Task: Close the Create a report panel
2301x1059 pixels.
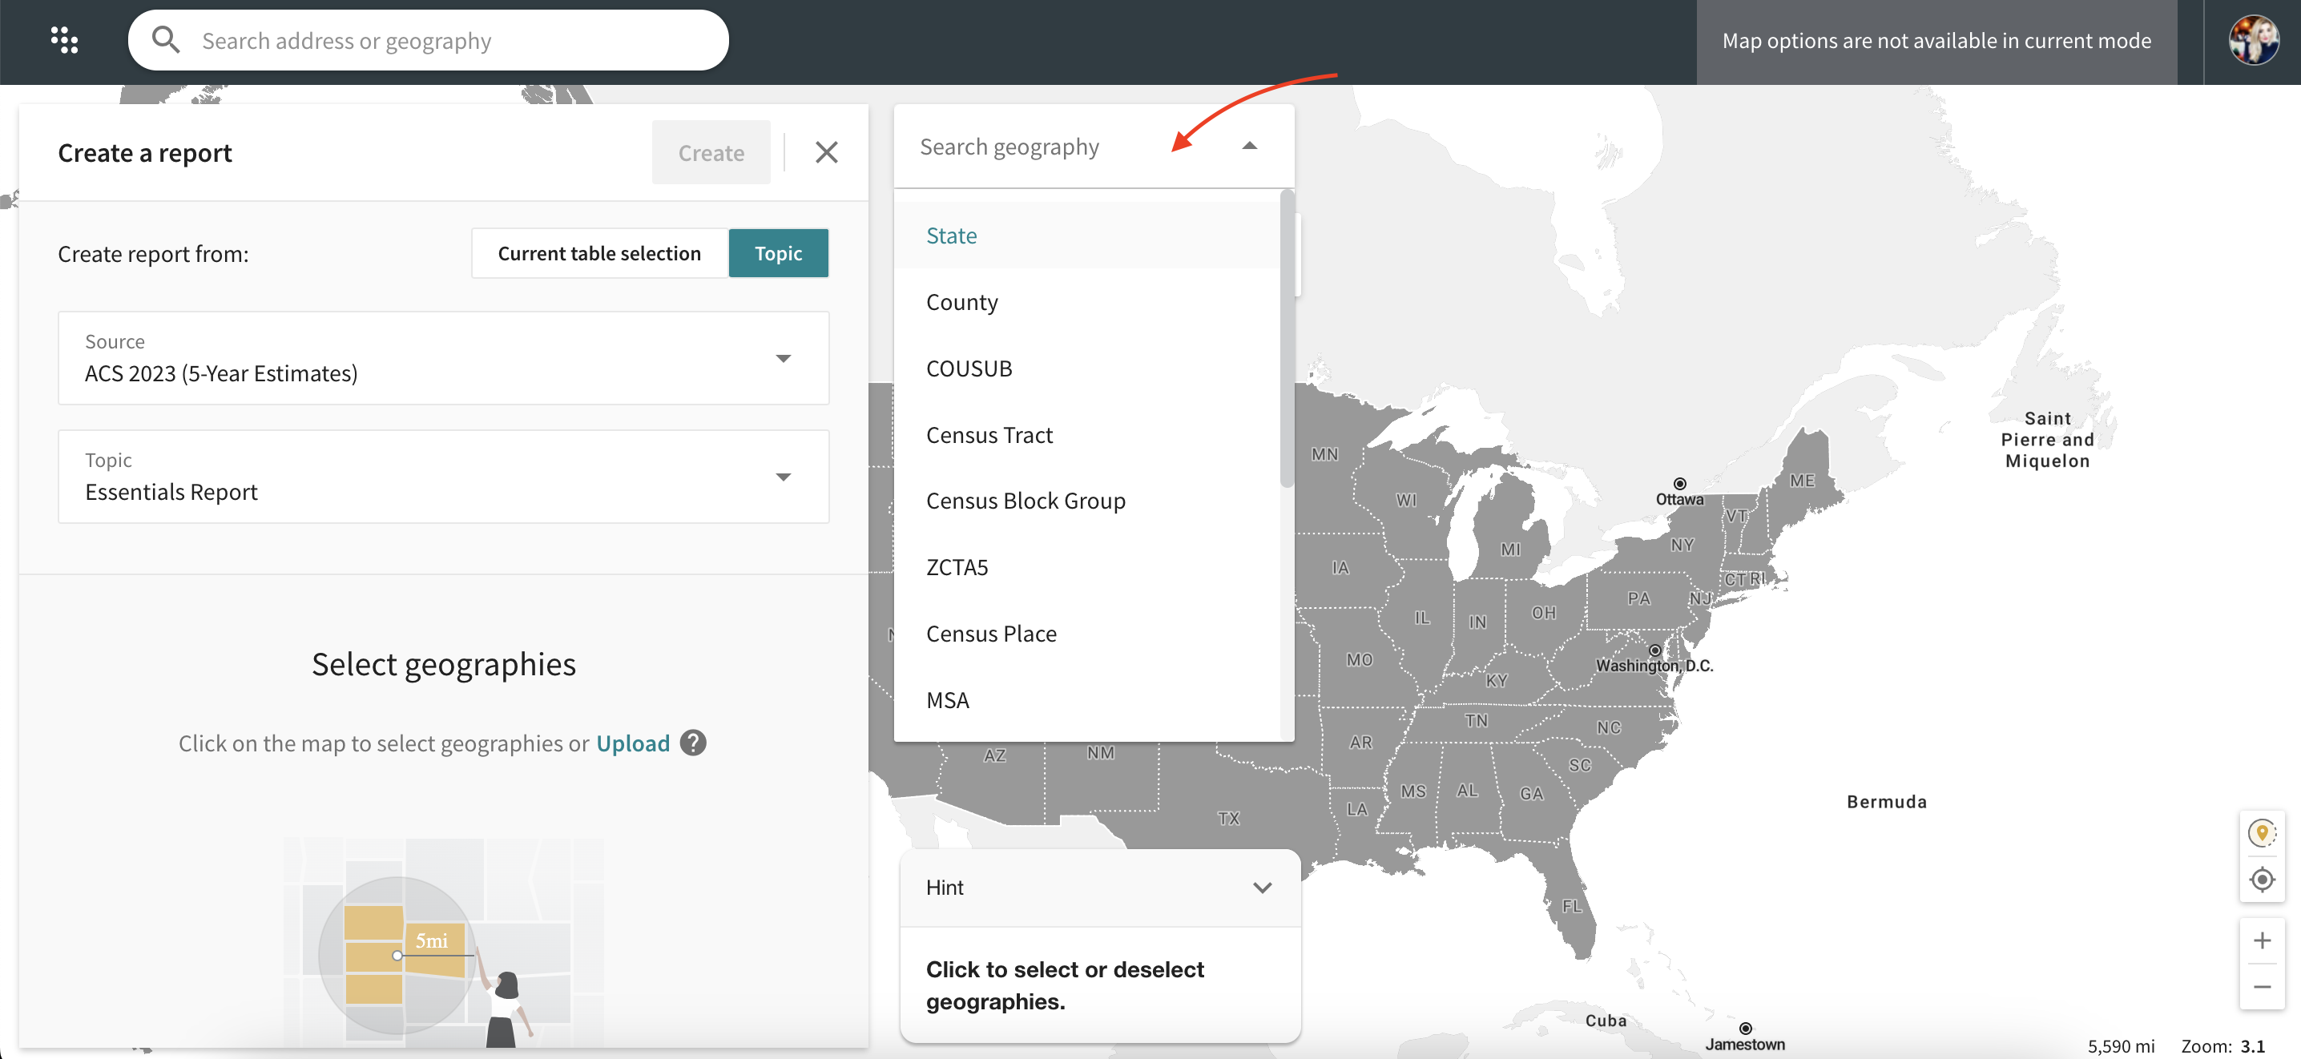Action: click(826, 153)
